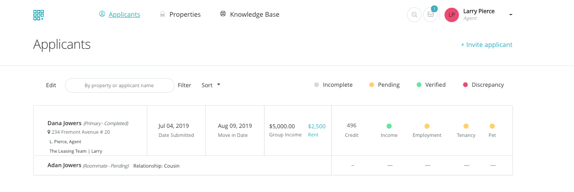Click the yellow Tenancy status dot
The height and width of the screenshot is (192, 574).
click(466, 126)
